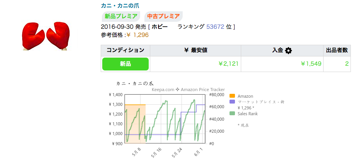Click the seller count 2
The height and width of the screenshot is (160, 354).
(x=347, y=64)
